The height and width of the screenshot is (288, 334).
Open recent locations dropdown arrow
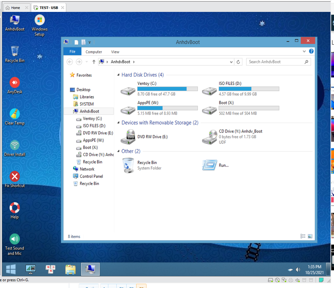(x=87, y=62)
